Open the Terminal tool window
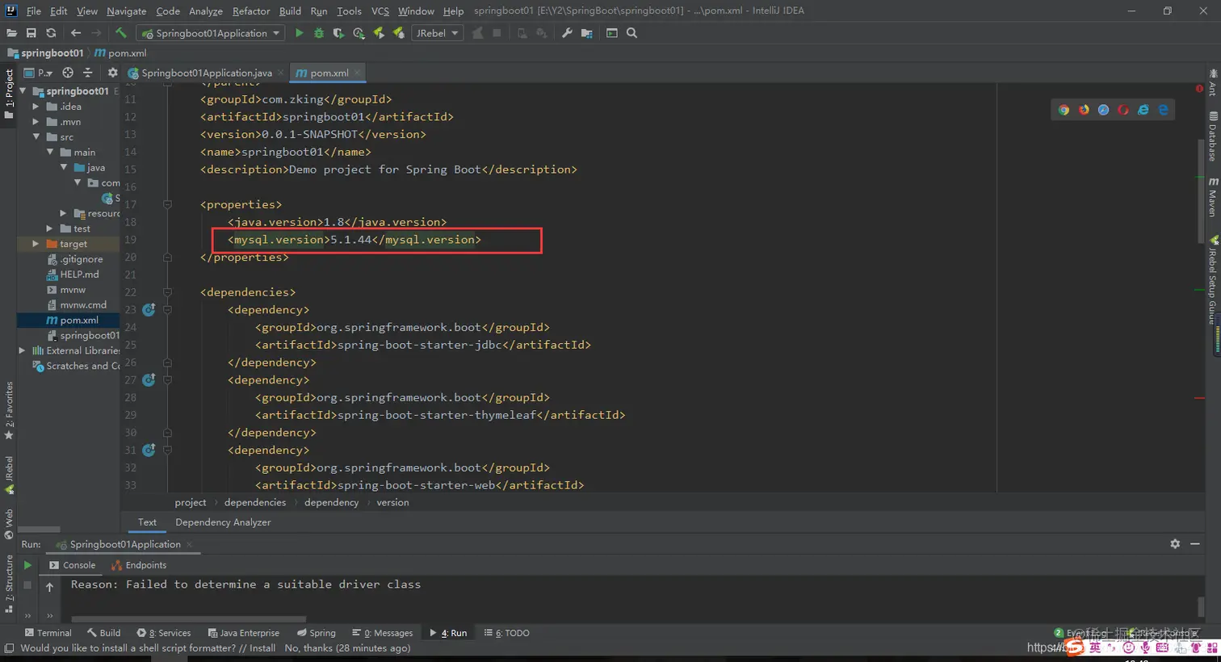The image size is (1221, 662). [x=48, y=633]
